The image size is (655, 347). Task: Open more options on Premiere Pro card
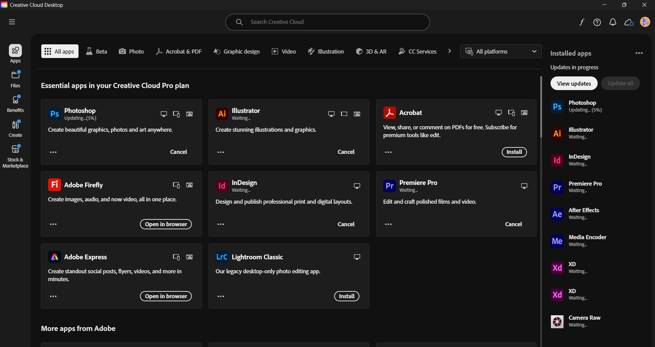pyautogui.click(x=388, y=224)
